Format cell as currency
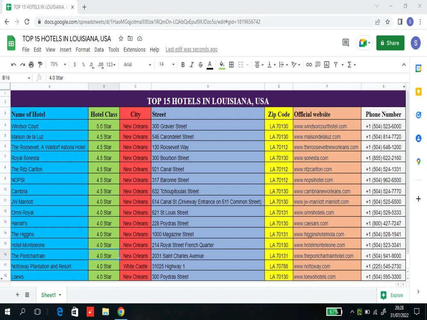Image resolution: width=427 pixels, height=320 pixels. coord(75,65)
